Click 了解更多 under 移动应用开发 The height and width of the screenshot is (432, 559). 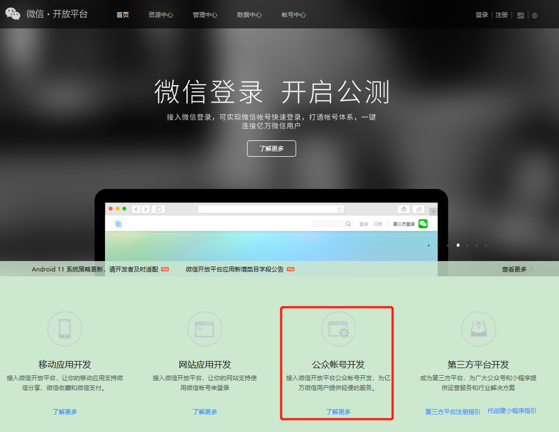pyautogui.click(x=65, y=412)
